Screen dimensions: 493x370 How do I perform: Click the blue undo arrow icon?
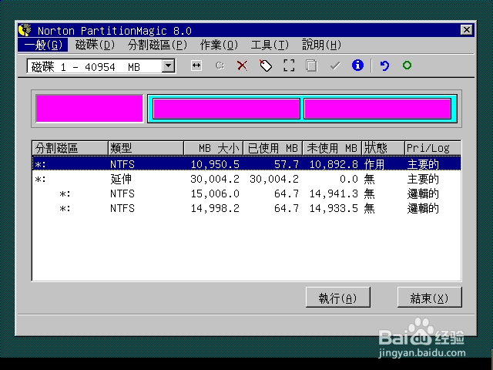coord(384,66)
